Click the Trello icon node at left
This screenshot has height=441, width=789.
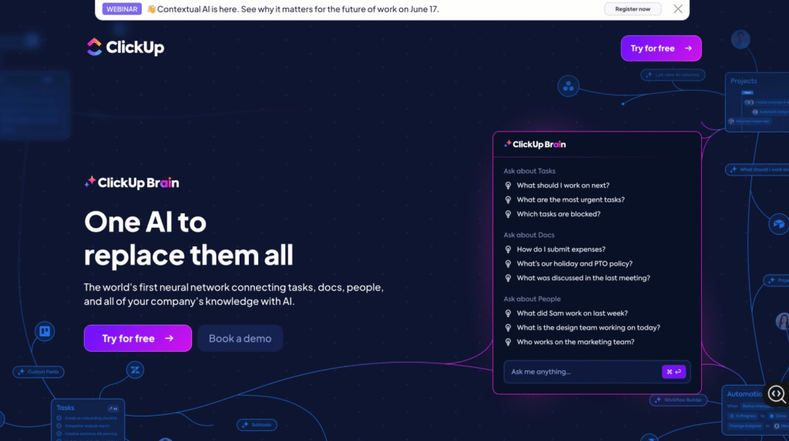tap(45, 332)
